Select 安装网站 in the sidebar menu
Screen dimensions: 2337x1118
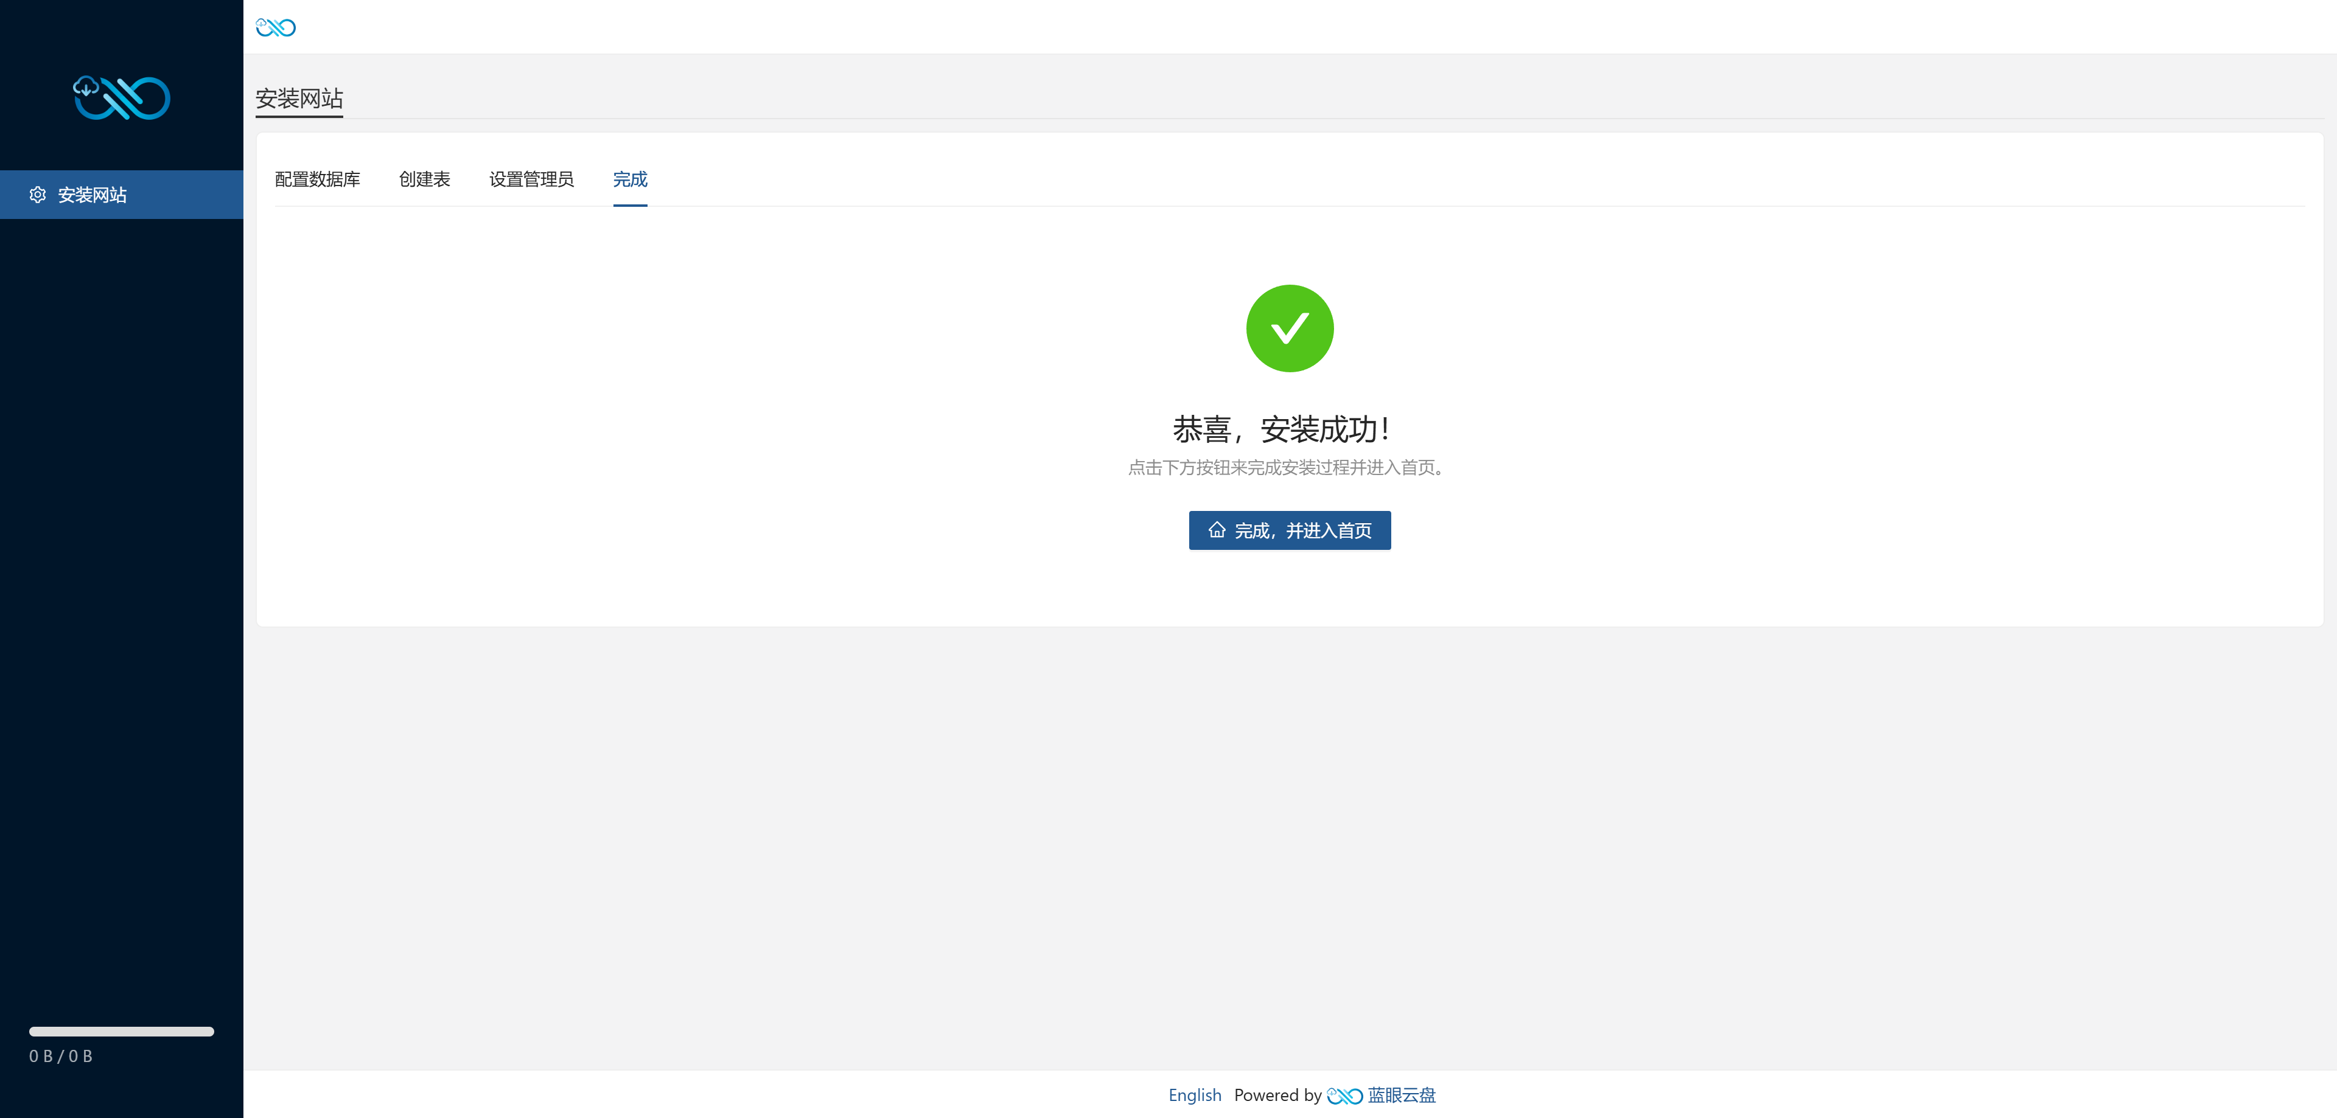tap(93, 195)
